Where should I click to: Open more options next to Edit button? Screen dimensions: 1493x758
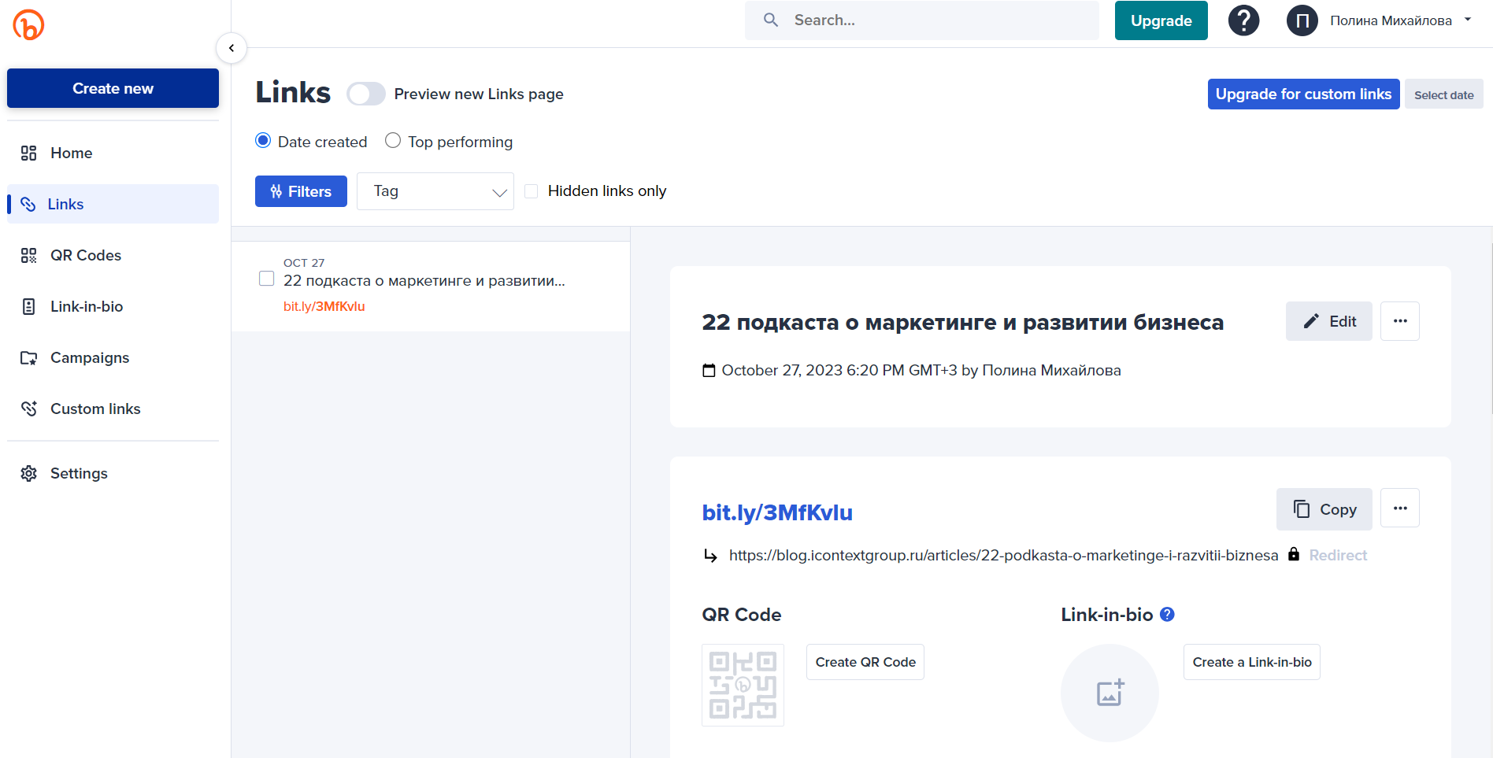click(1400, 321)
